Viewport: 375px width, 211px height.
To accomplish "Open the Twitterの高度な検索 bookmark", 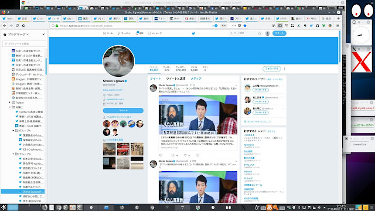I will click(29, 112).
